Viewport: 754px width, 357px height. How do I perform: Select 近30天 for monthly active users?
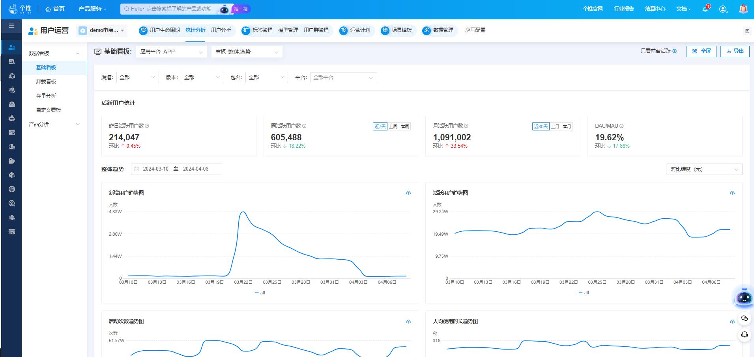tap(541, 126)
